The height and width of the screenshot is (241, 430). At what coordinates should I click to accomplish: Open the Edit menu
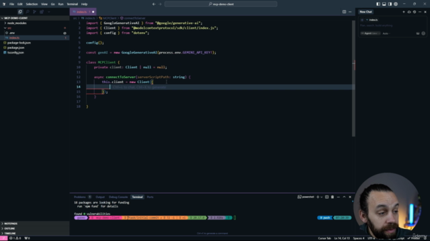(x=19, y=4)
